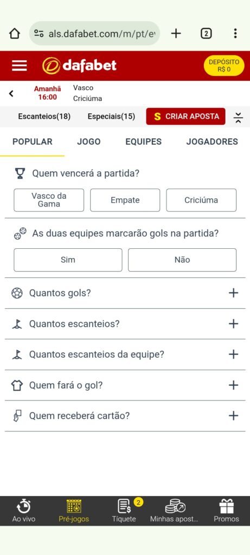250x555 pixels.
Task: Open new browser tab with plus icon
Action: 176,34
